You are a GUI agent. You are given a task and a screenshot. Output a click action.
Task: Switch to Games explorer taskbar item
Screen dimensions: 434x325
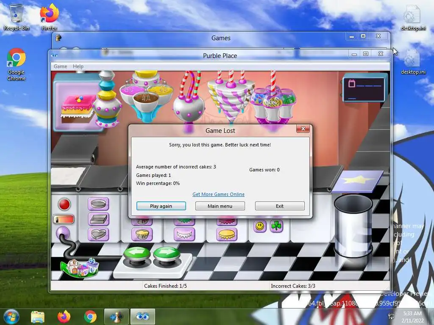point(116,317)
